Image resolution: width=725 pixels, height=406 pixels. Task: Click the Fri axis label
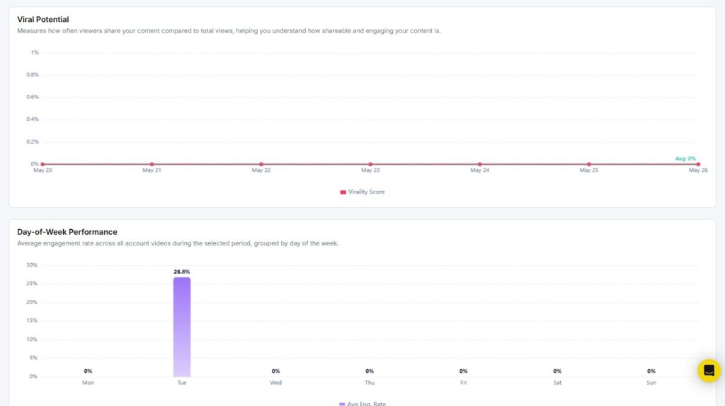click(463, 383)
